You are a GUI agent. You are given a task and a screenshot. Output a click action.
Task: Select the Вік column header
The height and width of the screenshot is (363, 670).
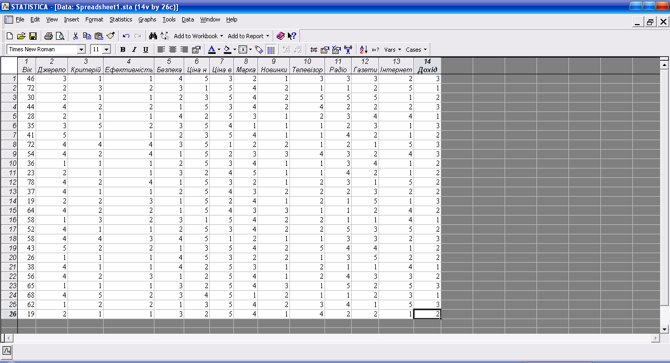pos(27,66)
